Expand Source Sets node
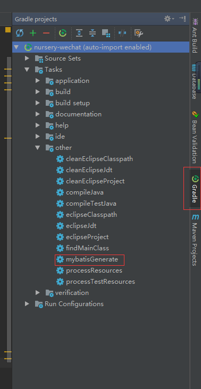The width and height of the screenshot is (201, 389). pyautogui.click(x=27, y=58)
